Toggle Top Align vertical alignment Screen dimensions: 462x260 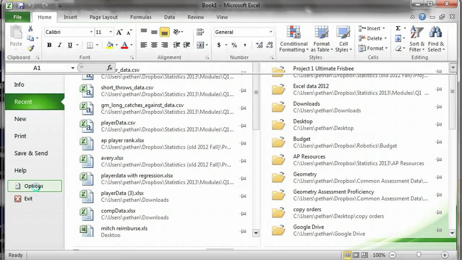[x=144, y=32]
